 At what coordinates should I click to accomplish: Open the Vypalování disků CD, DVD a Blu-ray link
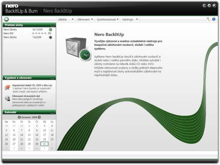pyautogui.click(x=32, y=85)
